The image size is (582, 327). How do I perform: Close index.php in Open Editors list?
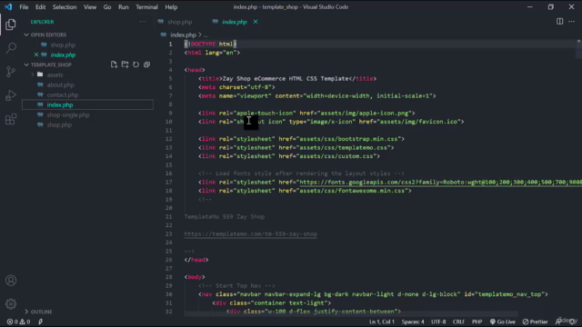[36, 54]
